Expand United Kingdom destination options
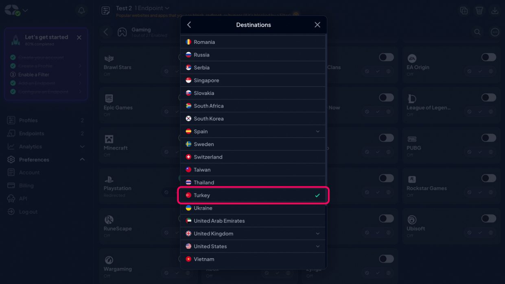 pos(318,234)
